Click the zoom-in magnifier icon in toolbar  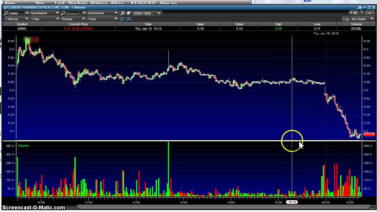point(123,13)
